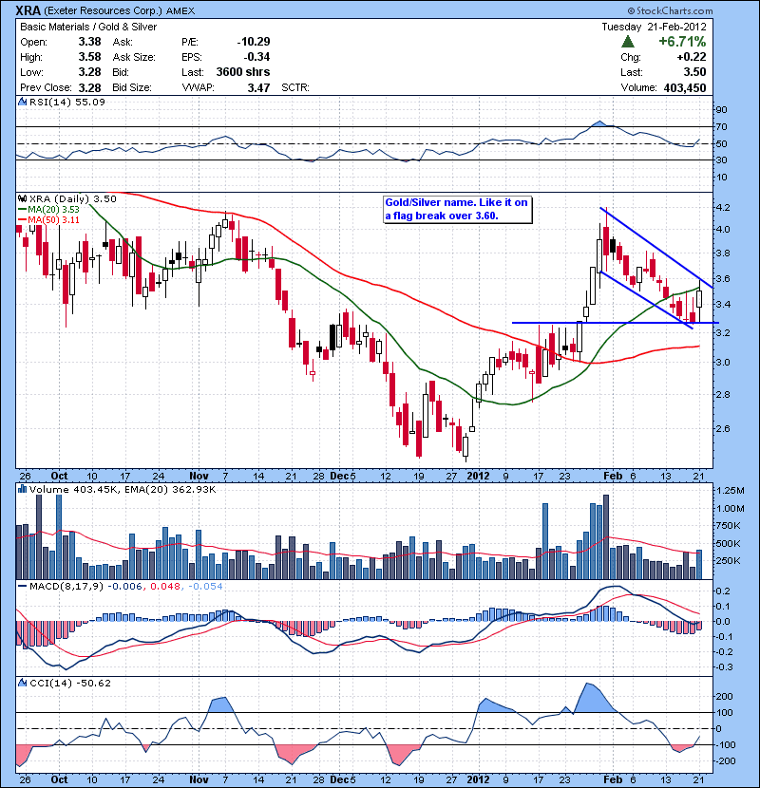Click the 4.2 price axis label
This screenshot has height=788, width=760.
723,208
